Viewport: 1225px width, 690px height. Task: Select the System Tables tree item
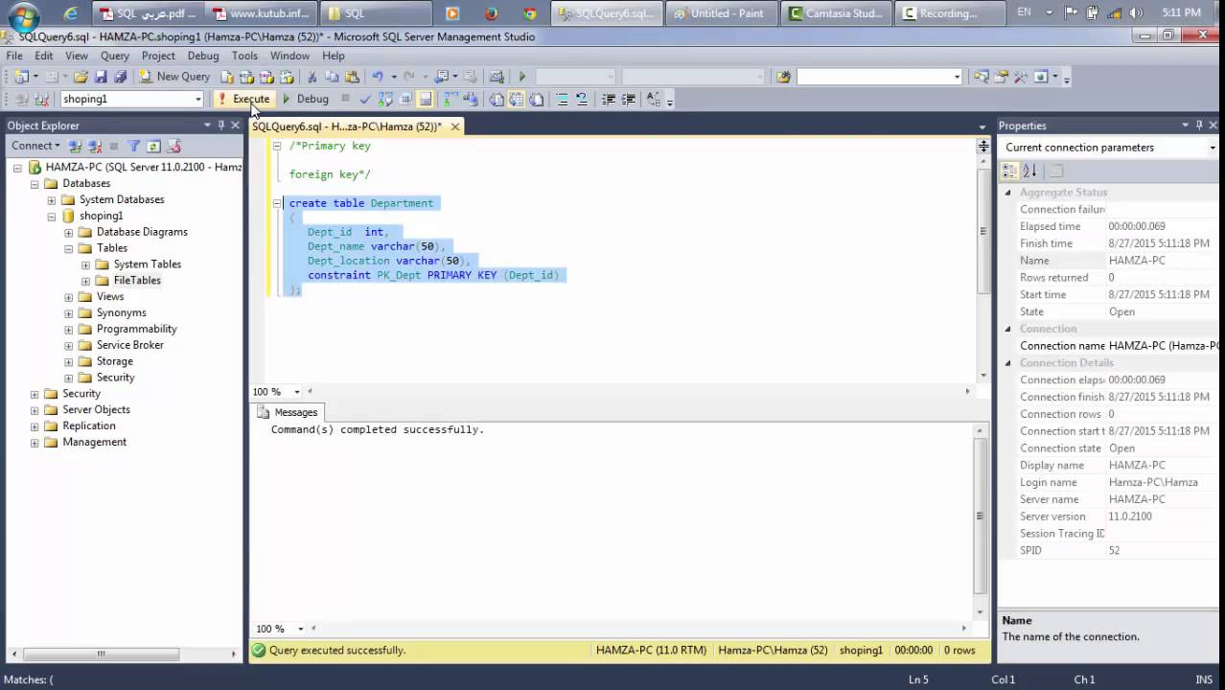coord(148,264)
